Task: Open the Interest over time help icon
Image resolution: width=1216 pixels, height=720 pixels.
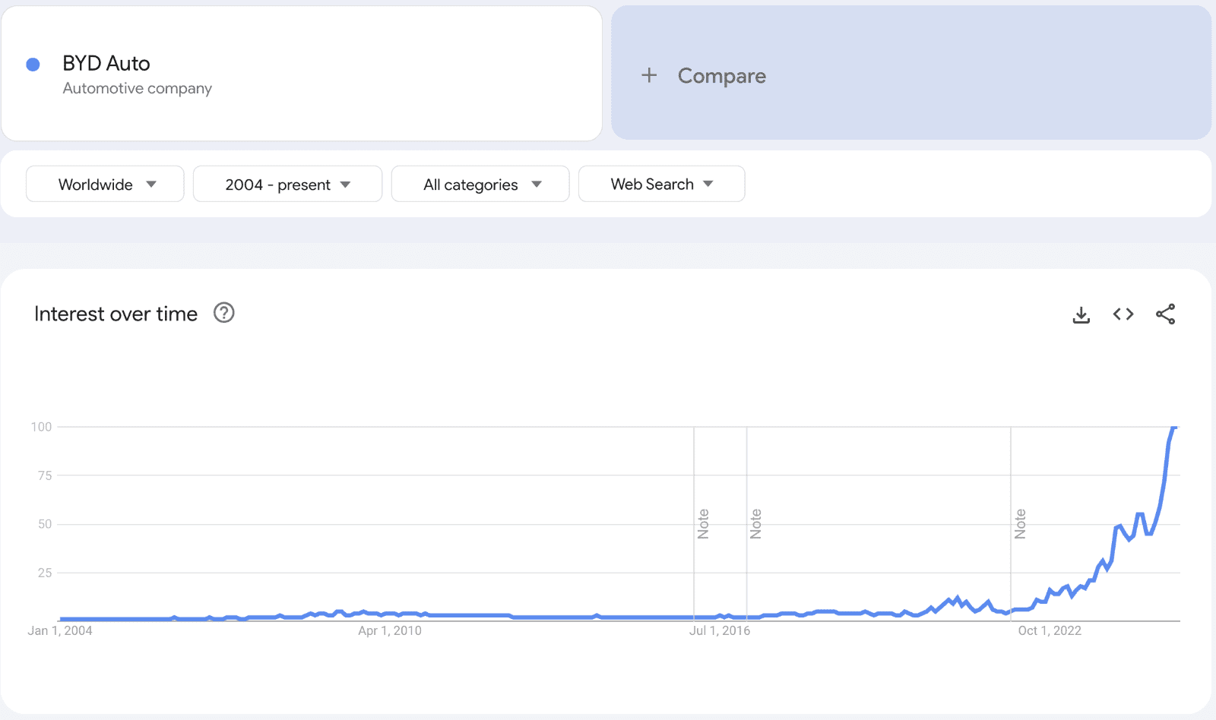Action: (224, 313)
